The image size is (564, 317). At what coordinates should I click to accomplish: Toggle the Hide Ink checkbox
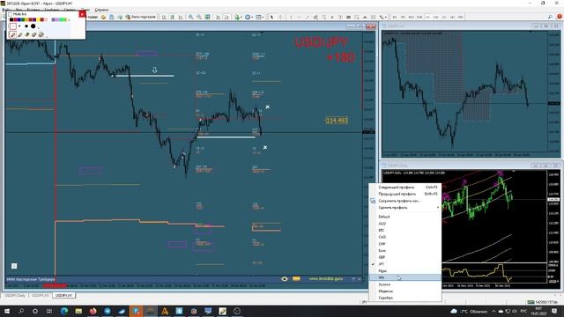10,14
